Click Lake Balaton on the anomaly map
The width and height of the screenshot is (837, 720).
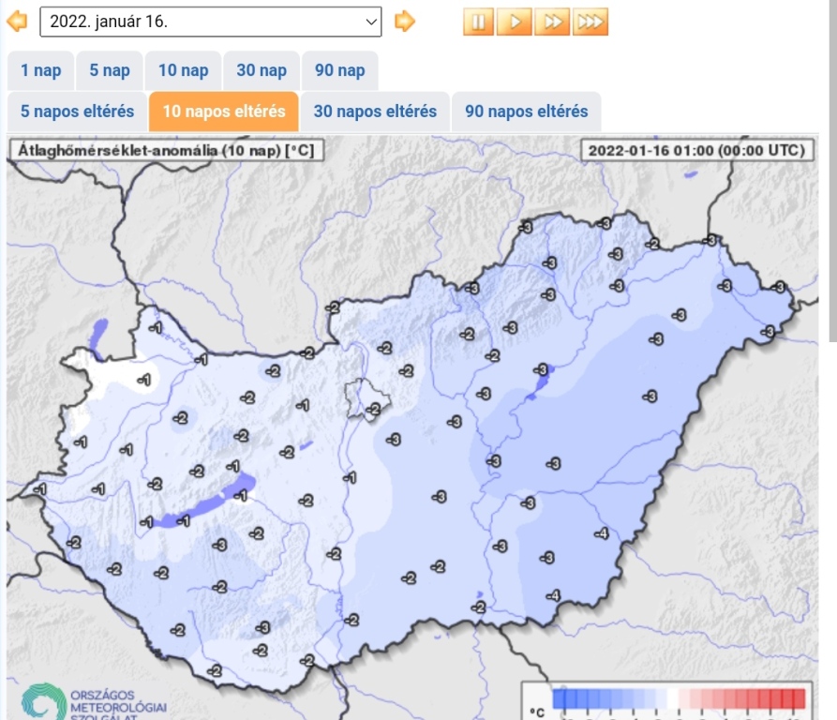tap(202, 506)
